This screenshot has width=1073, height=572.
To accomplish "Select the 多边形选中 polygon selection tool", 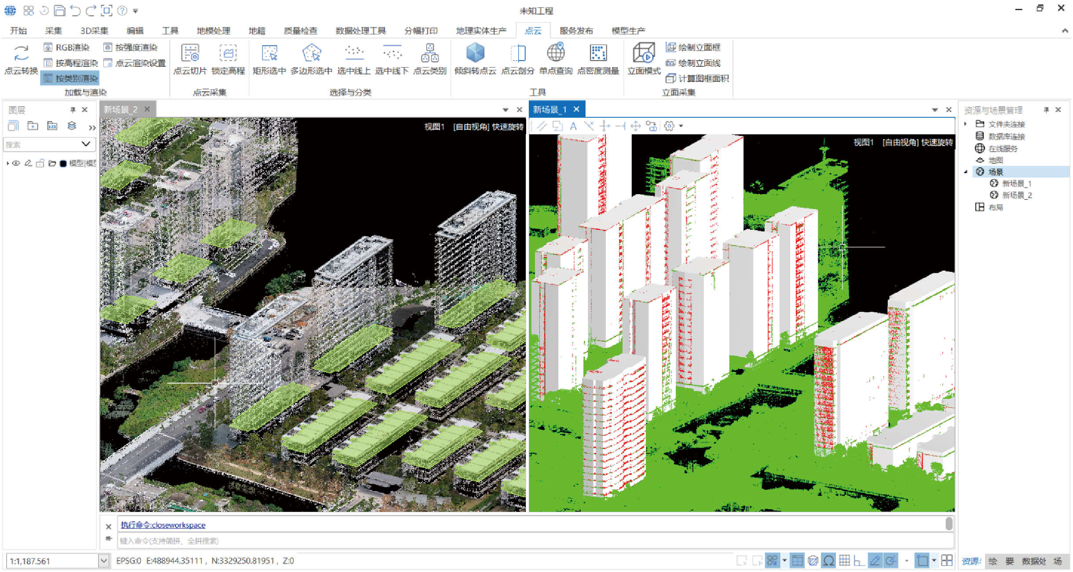I will click(311, 53).
